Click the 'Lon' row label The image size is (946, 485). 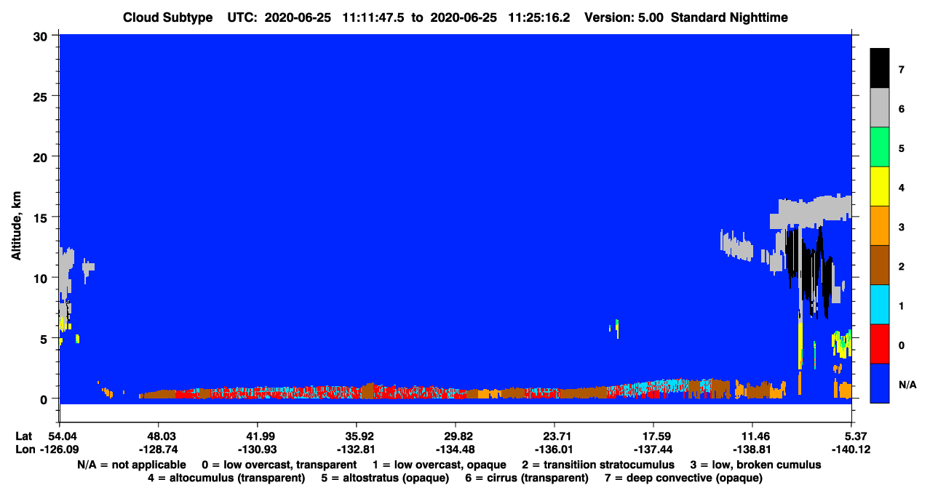(24, 450)
